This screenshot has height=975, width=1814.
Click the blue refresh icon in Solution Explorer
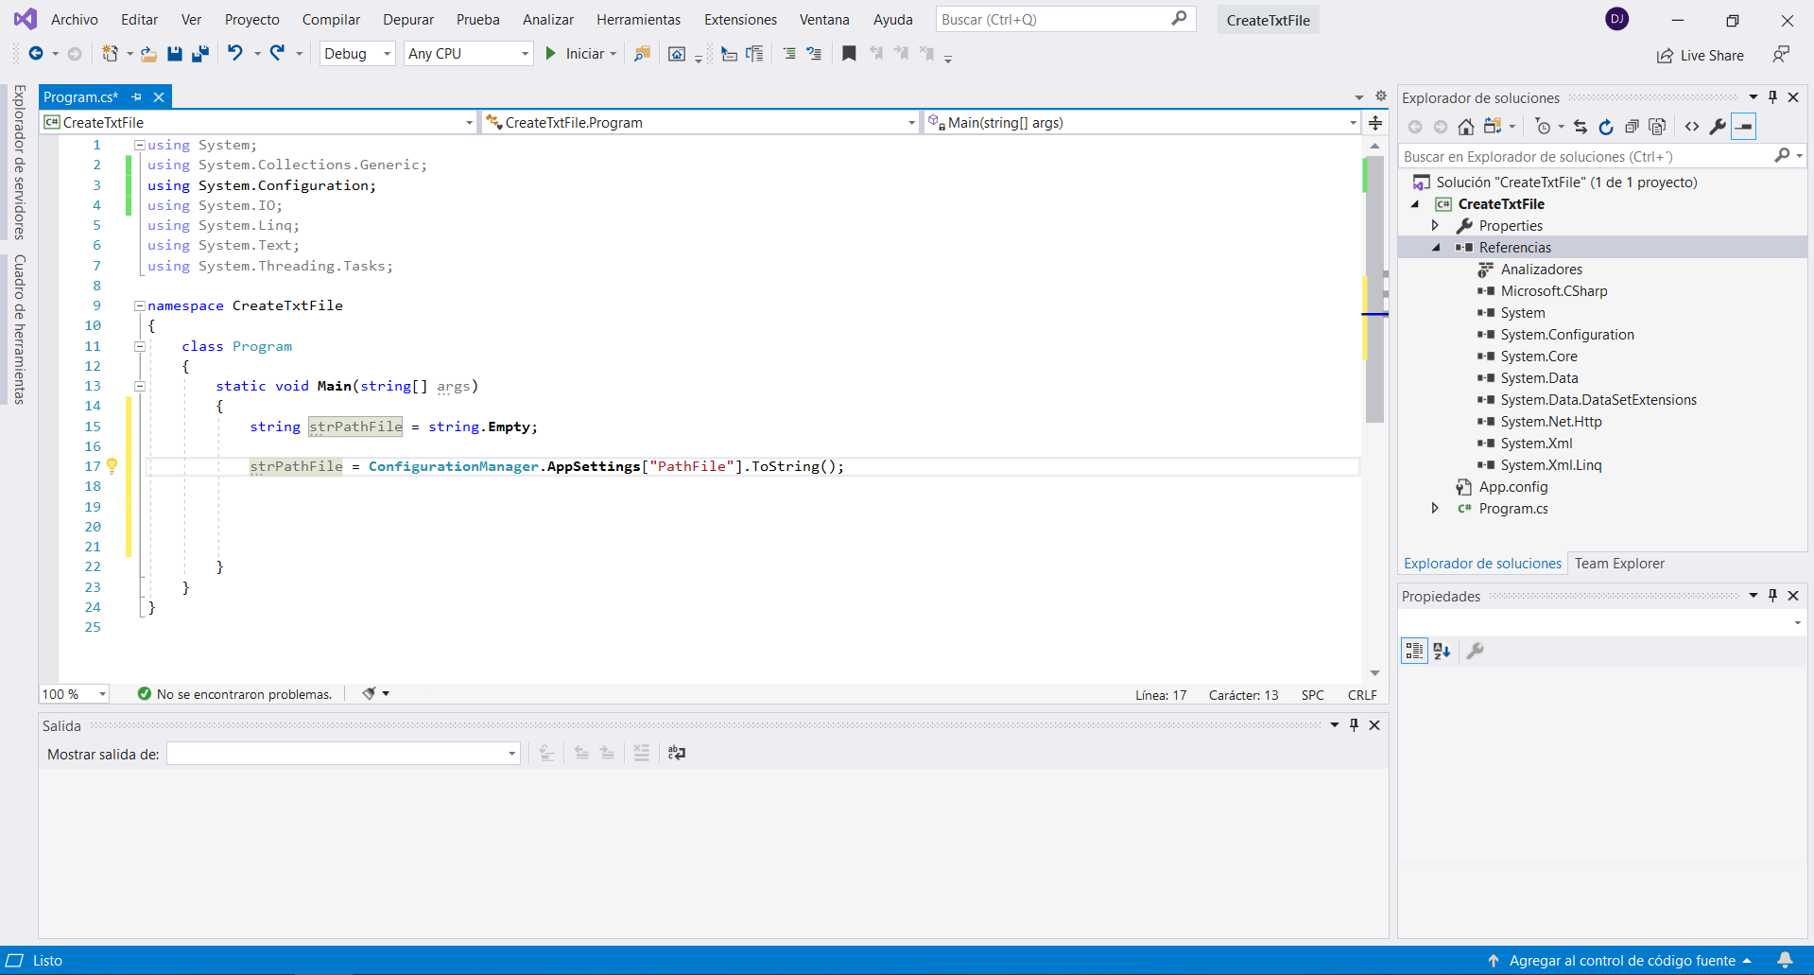tap(1605, 127)
